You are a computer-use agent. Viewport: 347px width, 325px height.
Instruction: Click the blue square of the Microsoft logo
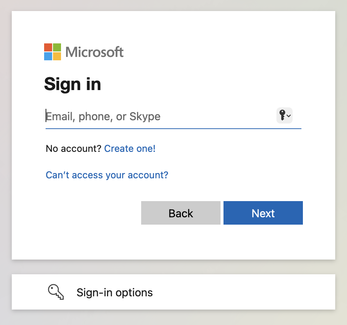coord(48,56)
